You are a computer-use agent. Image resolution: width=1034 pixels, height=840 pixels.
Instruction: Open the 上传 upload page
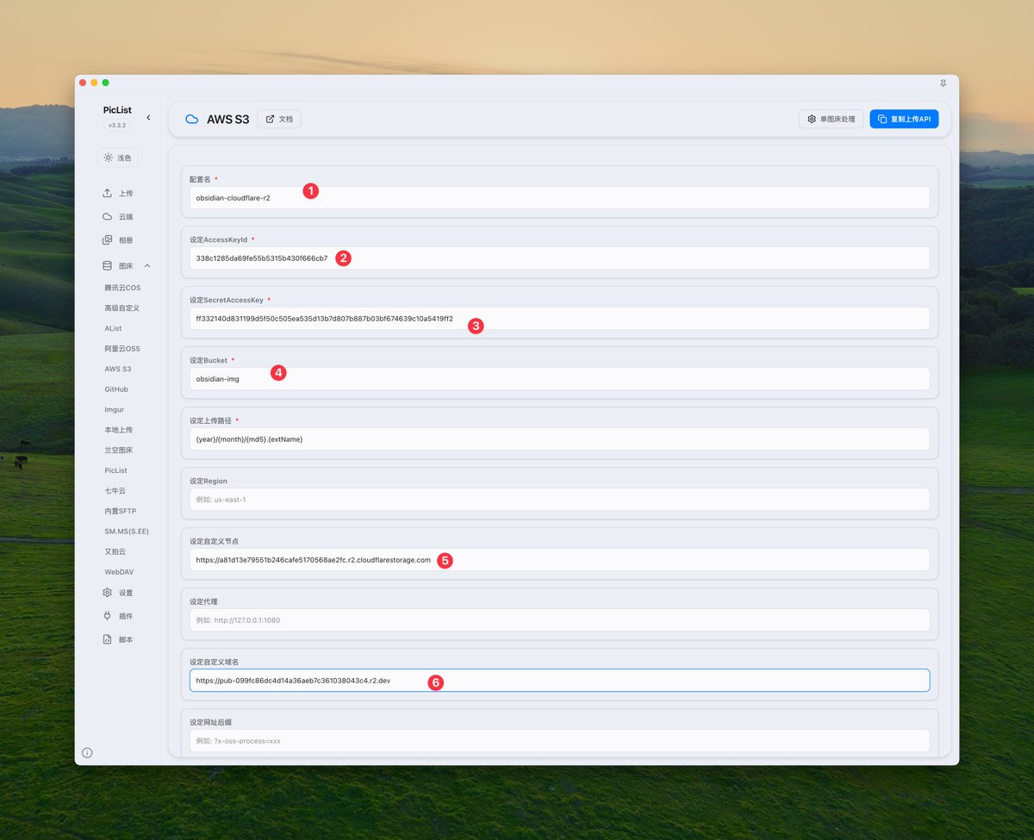click(x=117, y=193)
